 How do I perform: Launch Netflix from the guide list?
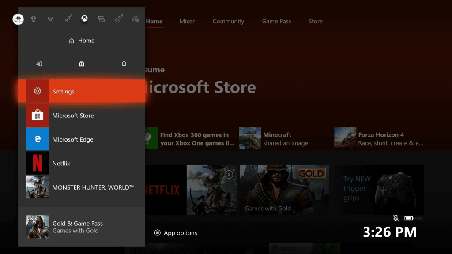coord(82,163)
